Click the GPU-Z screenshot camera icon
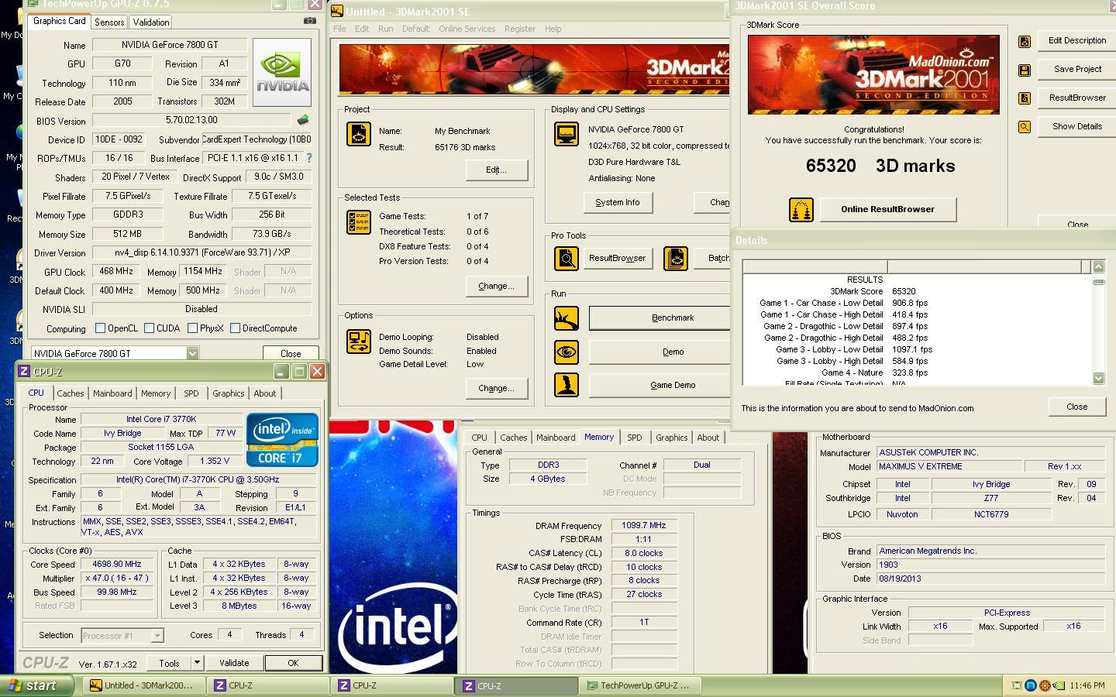The width and height of the screenshot is (1116, 697). point(310,21)
